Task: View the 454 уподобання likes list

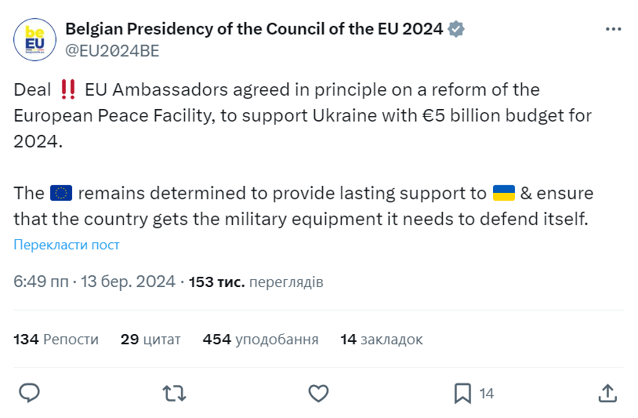Action: [260, 339]
